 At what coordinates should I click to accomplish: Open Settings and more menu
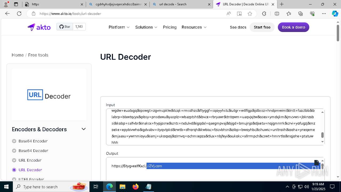point(324,14)
